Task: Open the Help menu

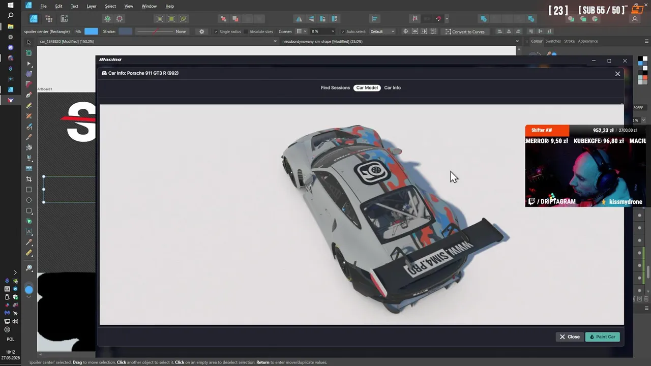Action: (x=169, y=6)
